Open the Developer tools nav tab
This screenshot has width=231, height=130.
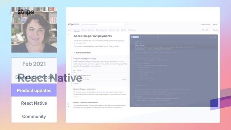click(114, 30)
